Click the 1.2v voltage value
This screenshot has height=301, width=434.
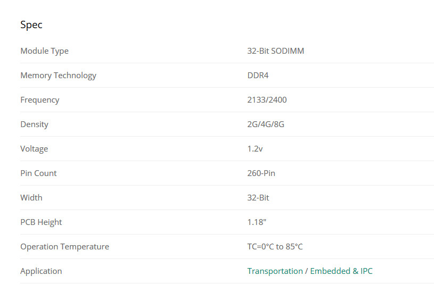pyautogui.click(x=255, y=149)
